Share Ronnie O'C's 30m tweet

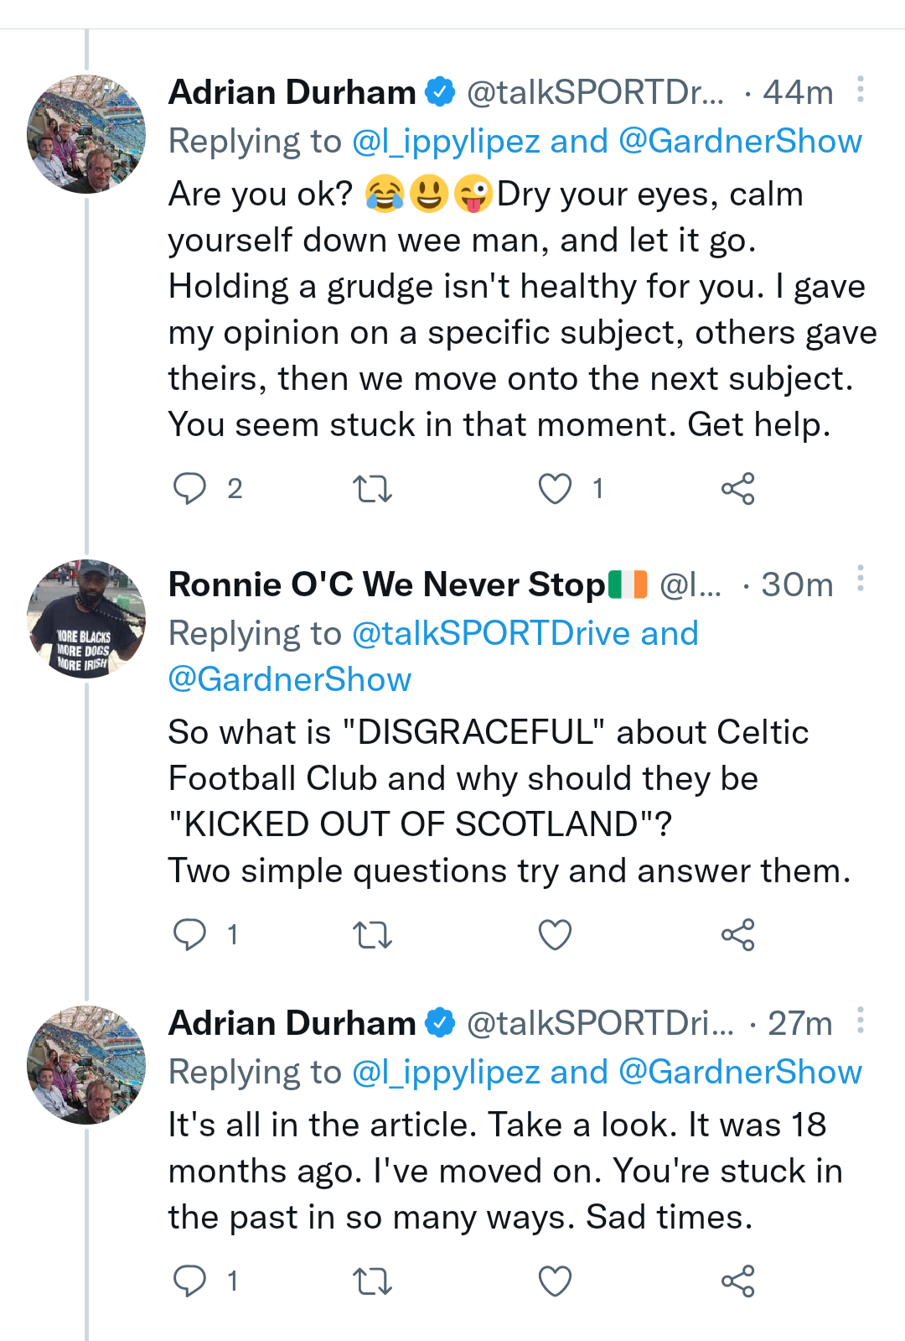pyautogui.click(x=737, y=934)
